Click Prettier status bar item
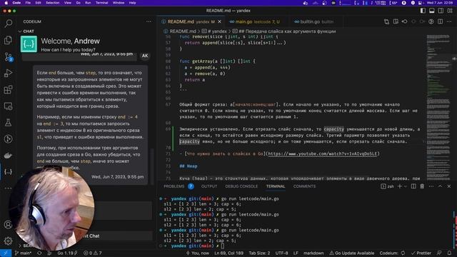This screenshot has height=257, width=457. (x=421, y=253)
